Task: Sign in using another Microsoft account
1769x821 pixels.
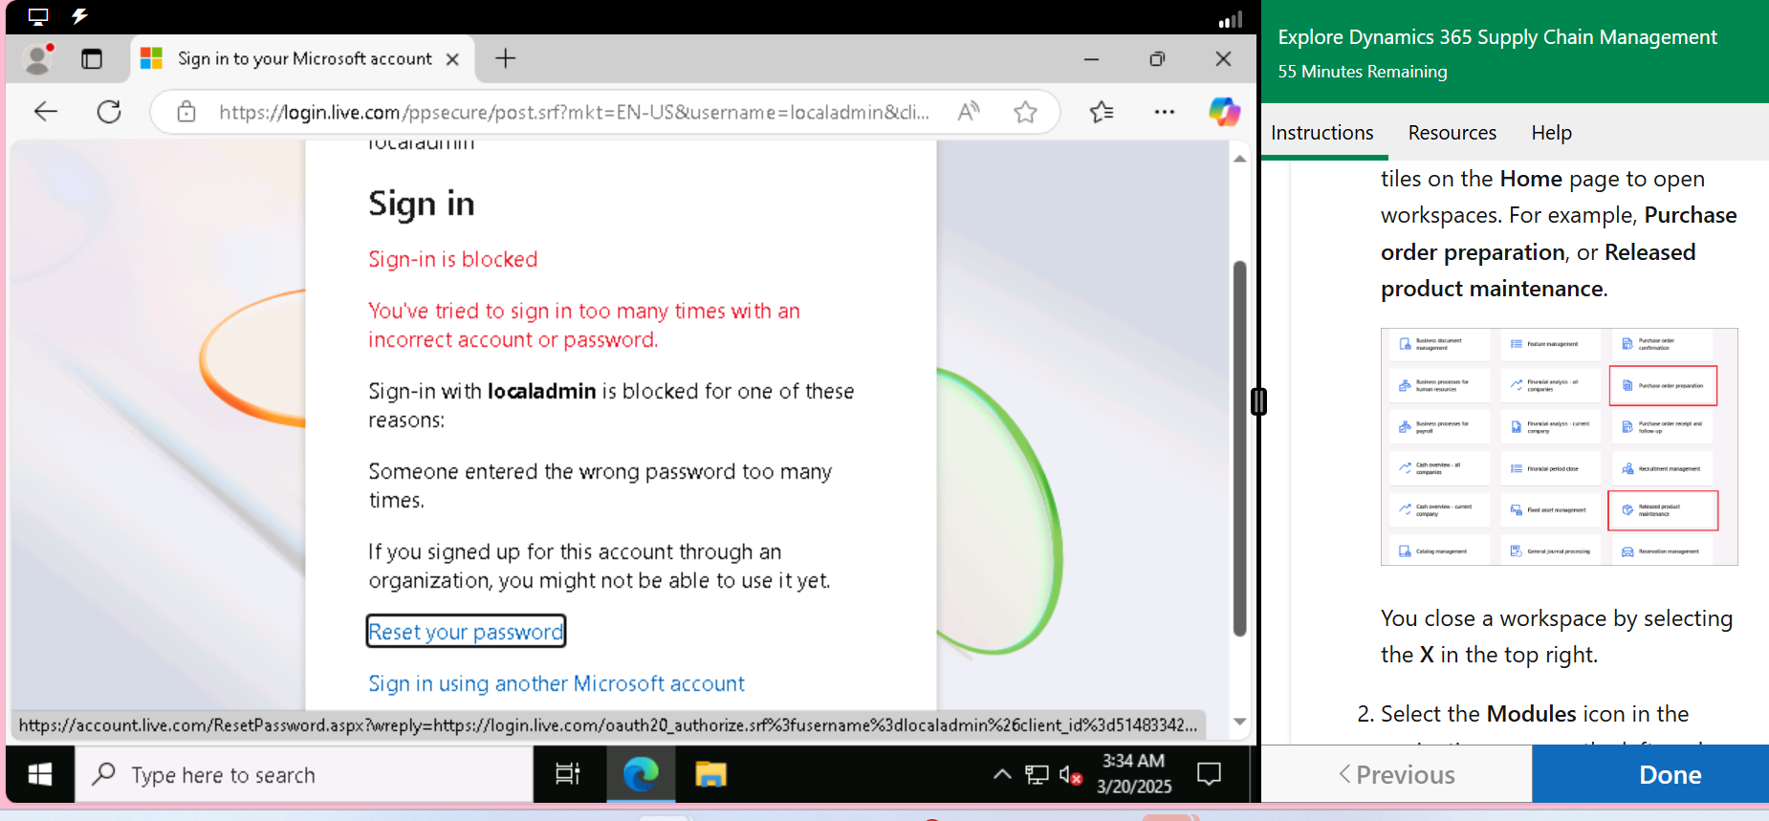Action: (557, 683)
